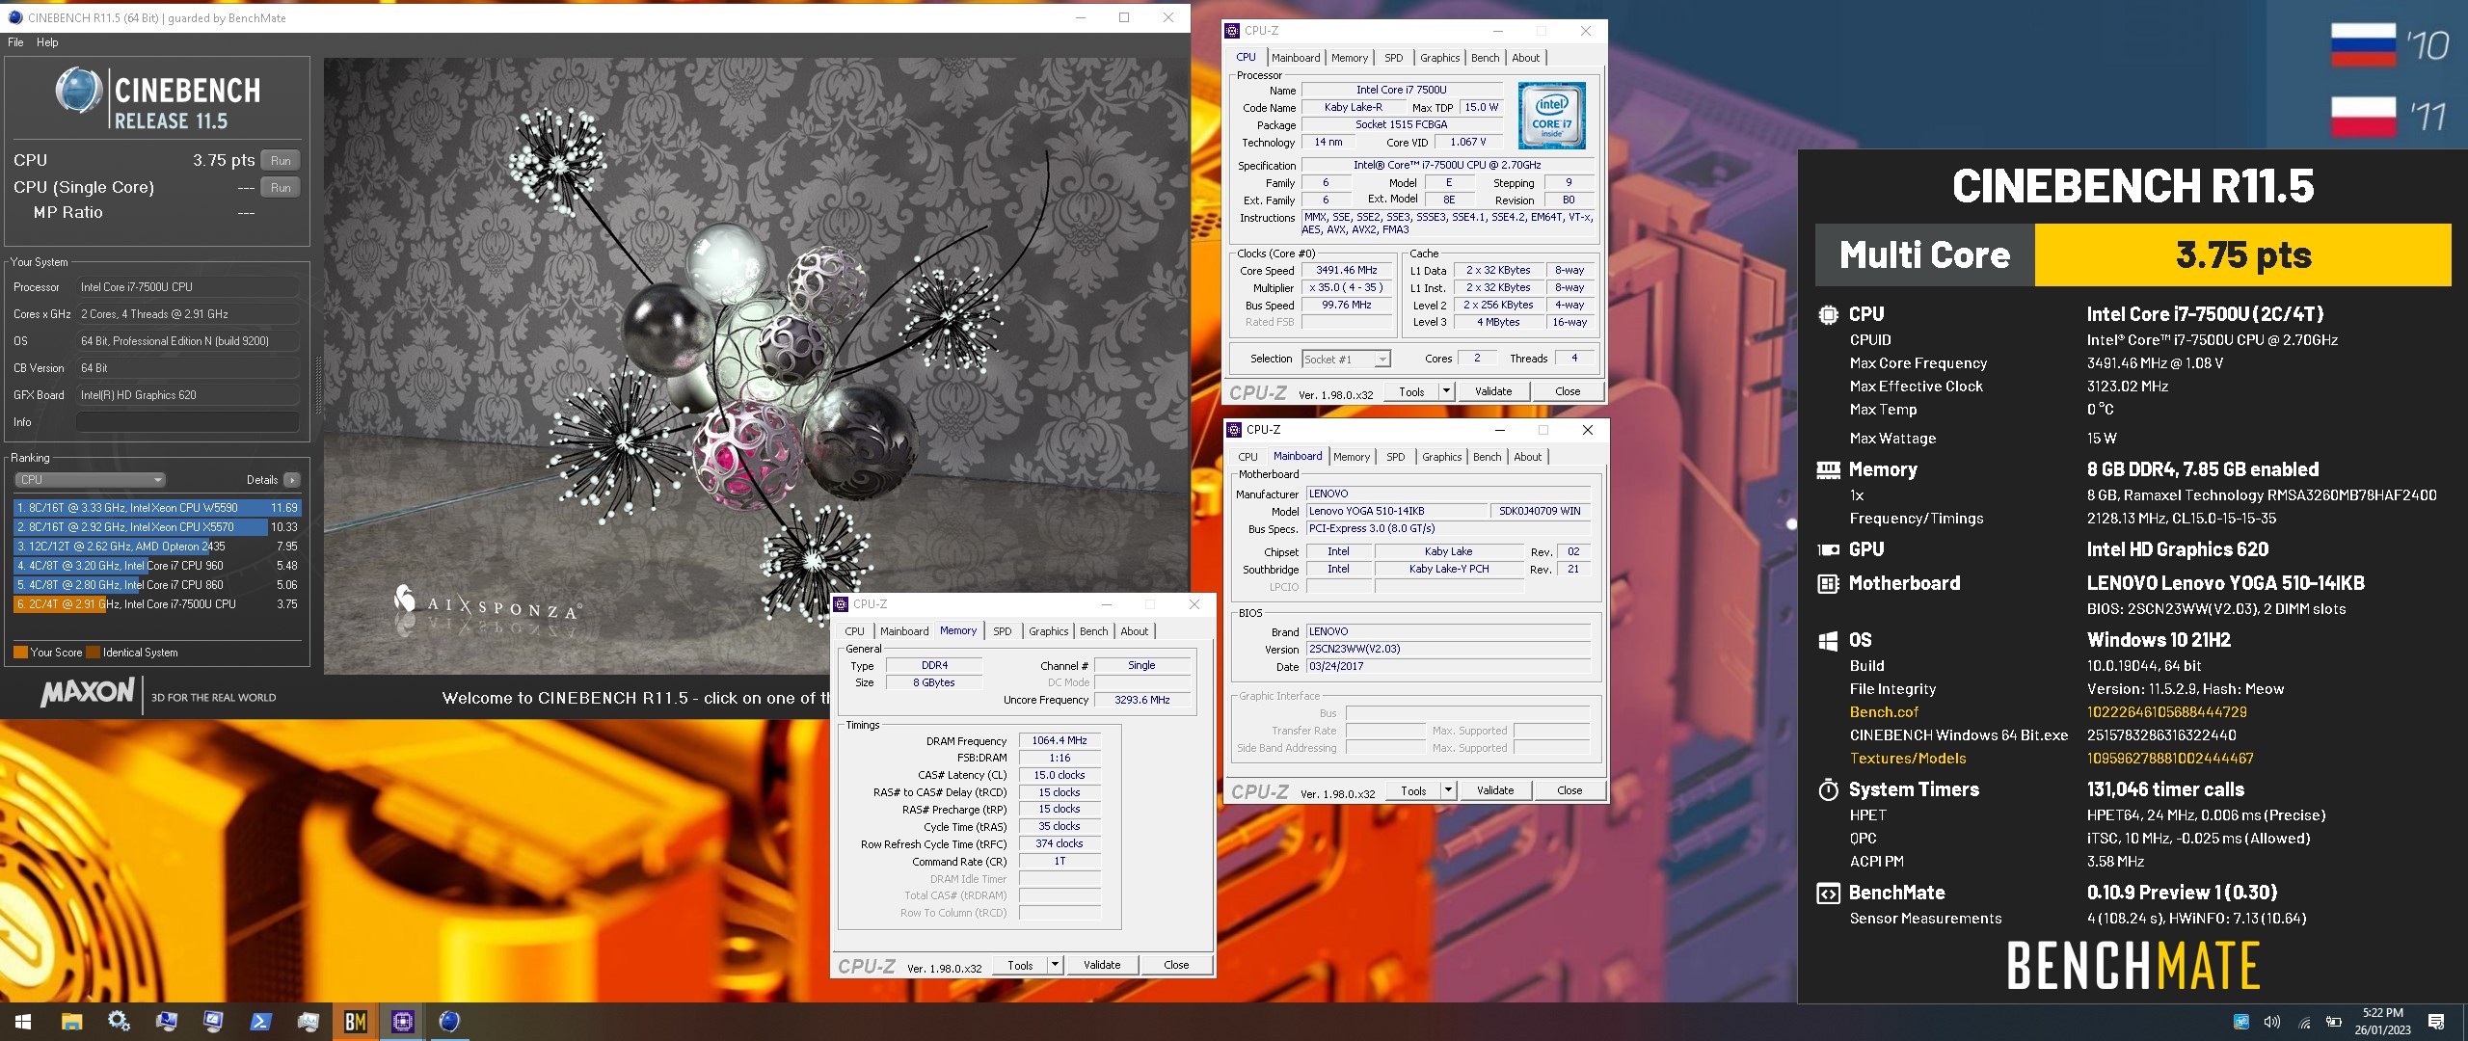Click the Motherboard icon in BenchMate panel
Screen dimensions: 2468x1041
[1828, 583]
